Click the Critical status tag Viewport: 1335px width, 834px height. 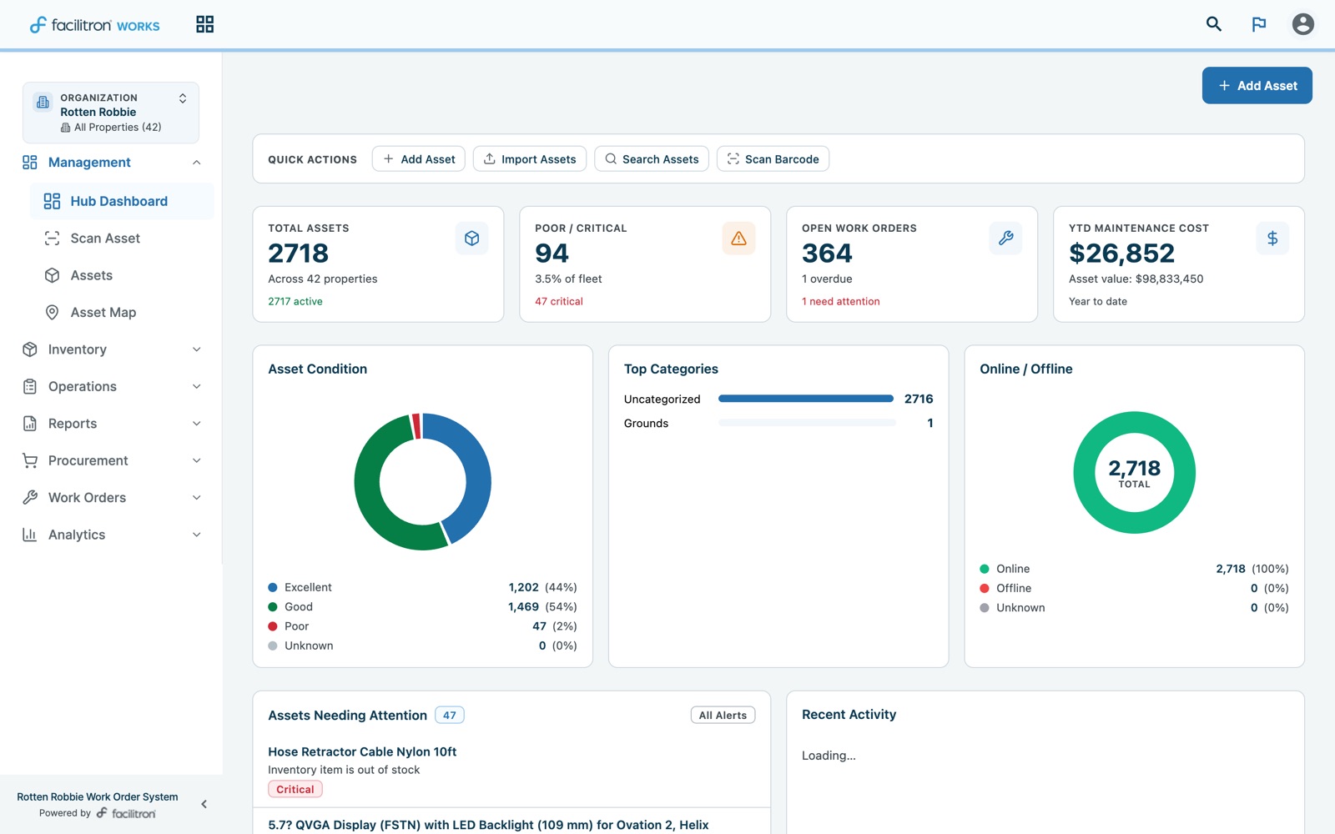(295, 789)
